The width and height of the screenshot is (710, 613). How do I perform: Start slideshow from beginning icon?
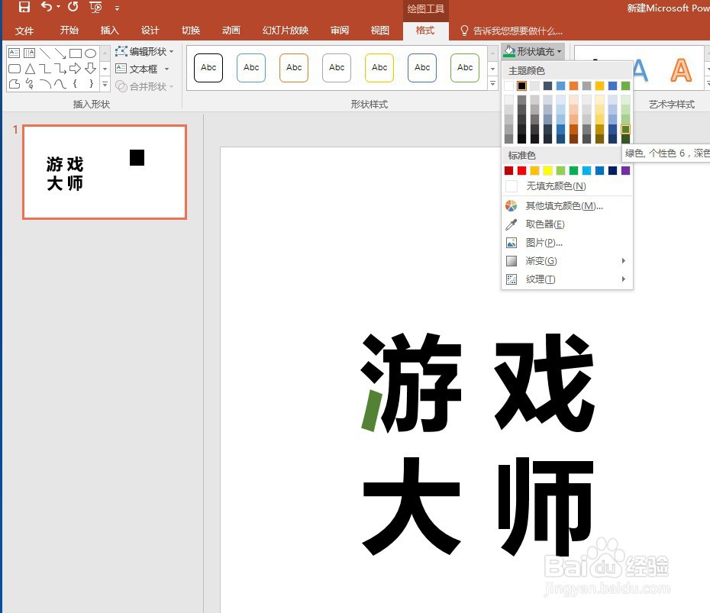click(95, 7)
